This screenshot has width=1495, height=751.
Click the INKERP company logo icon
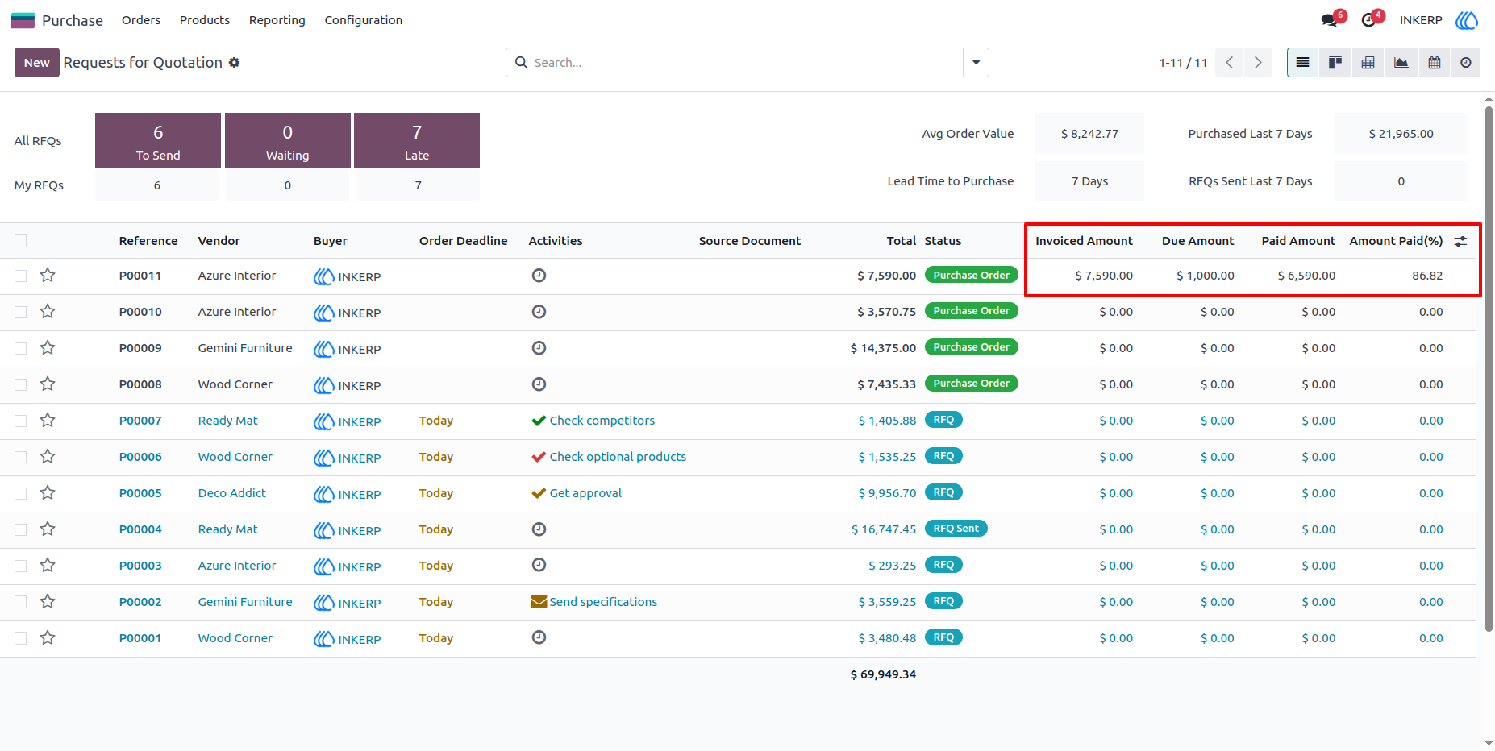pos(1467,20)
